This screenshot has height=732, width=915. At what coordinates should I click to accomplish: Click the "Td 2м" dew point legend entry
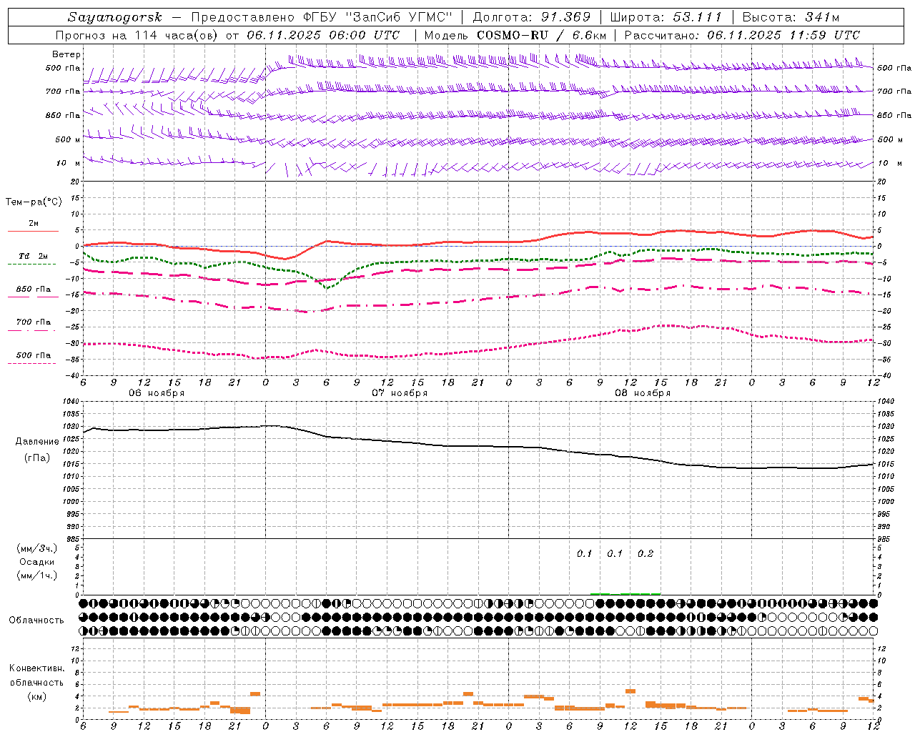click(34, 256)
